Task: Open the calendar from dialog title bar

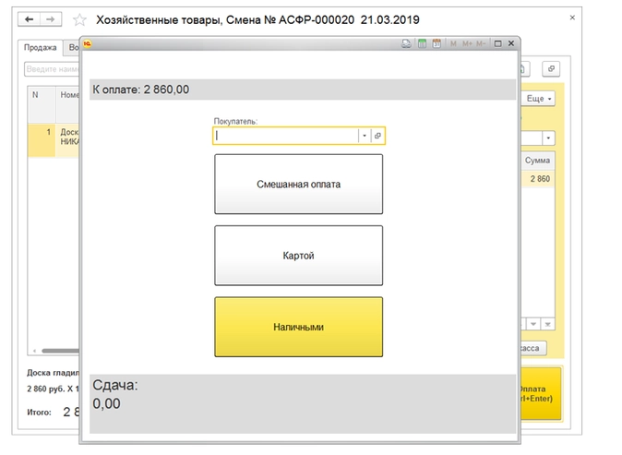Action: pyautogui.click(x=437, y=43)
